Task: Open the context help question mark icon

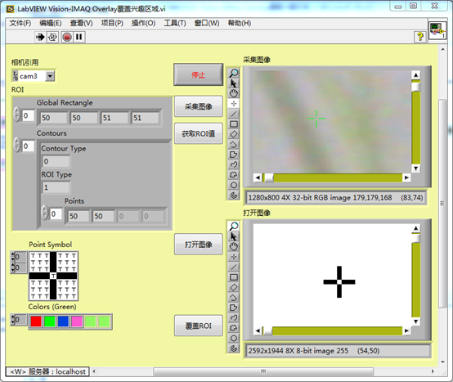Action: [x=420, y=37]
